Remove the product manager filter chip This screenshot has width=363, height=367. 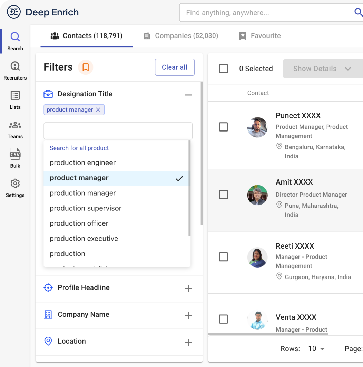[98, 110]
